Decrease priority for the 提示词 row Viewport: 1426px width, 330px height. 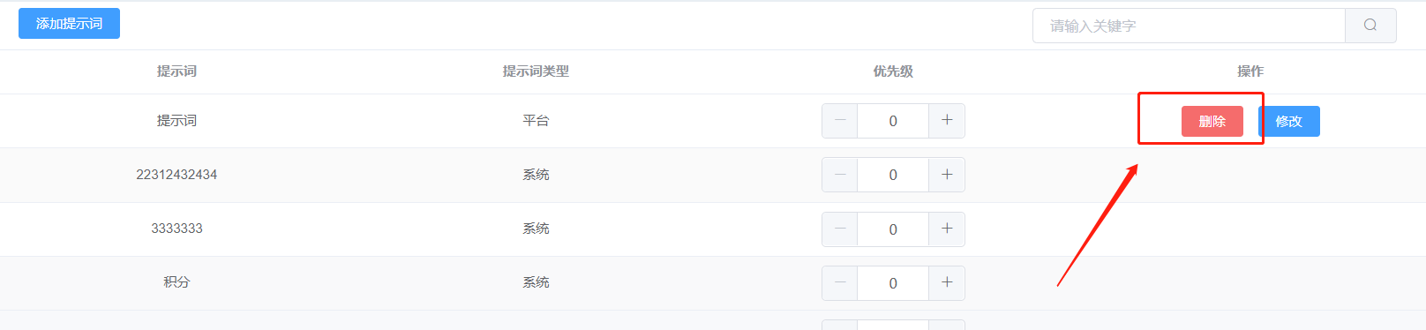(840, 121)
